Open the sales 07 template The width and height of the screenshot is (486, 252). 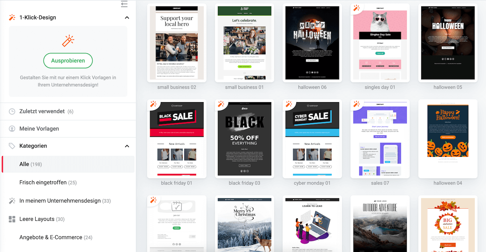380,139
